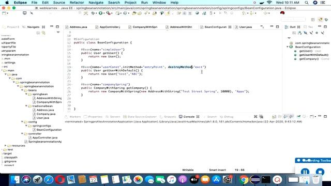Click Remove All Terminated Launches in Console
The image size is (331, 186).
pyautogui.click(x=261, y=117)
